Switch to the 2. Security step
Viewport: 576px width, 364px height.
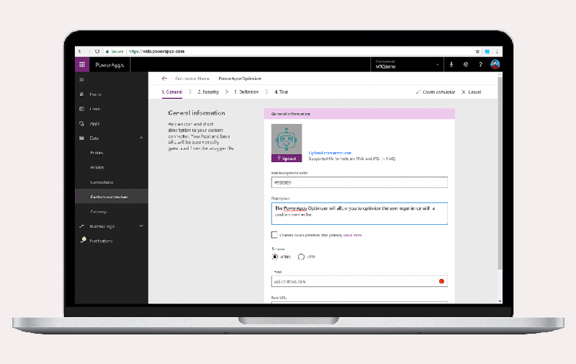tap(208, 92)
